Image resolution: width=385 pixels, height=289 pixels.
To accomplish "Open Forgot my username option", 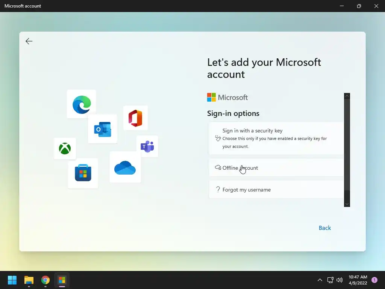I will pos(276,190).
